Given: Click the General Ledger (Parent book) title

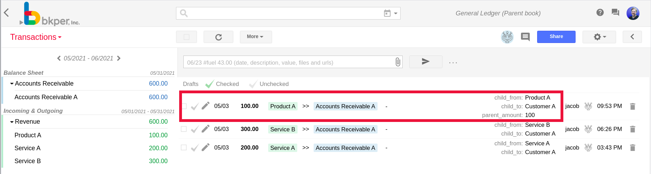Looking at the screenshot, I should pos(498,13).
